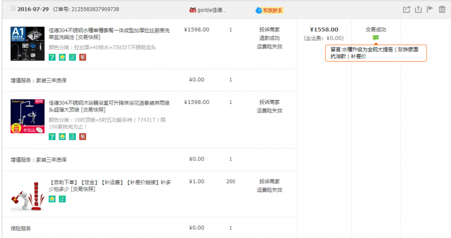Click the green message bubble under 交易成功
Screen dimensions: 451x238
[x=376, y=38]
